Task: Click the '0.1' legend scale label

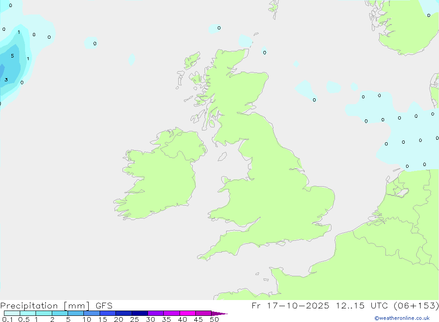Action: [x=7, y=319]
